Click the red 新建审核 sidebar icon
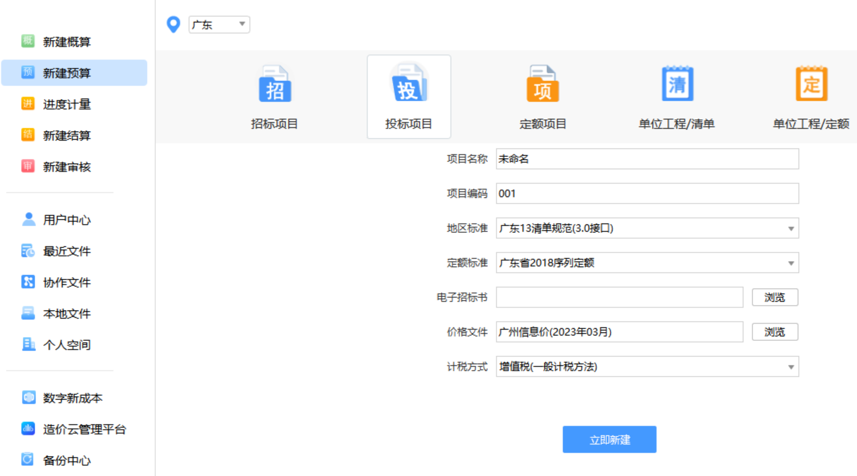 coord(28,166)
